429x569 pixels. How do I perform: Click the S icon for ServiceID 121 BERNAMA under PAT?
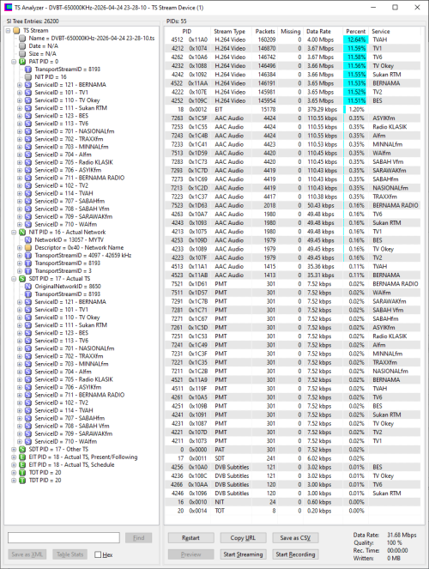28,85
